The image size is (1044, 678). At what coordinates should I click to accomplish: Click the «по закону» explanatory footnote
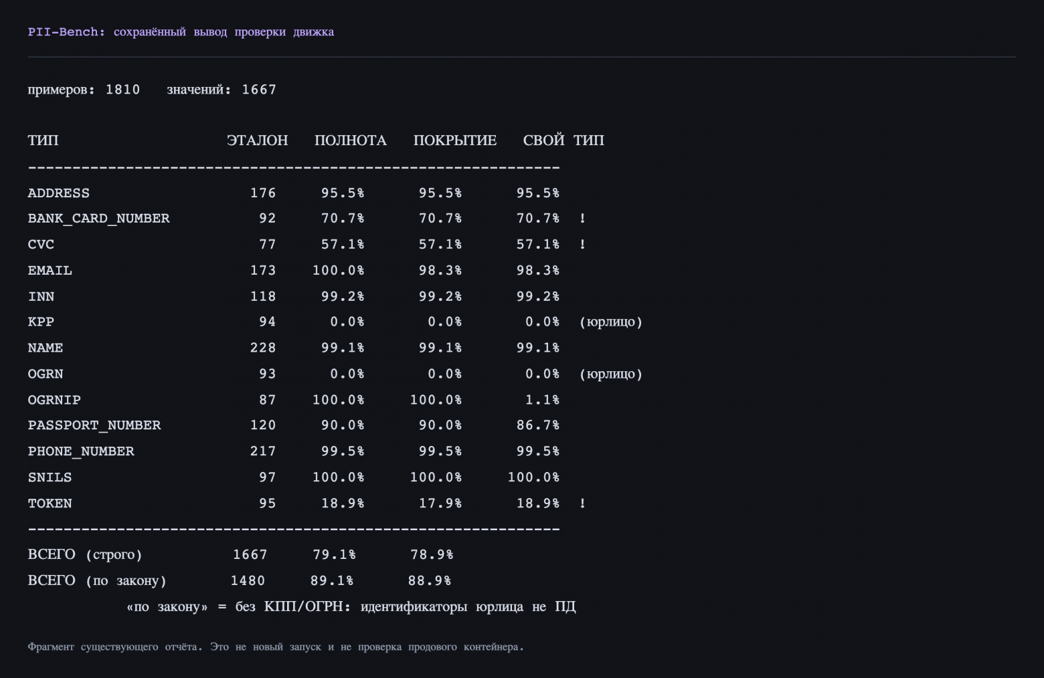[x=351, y=607]
